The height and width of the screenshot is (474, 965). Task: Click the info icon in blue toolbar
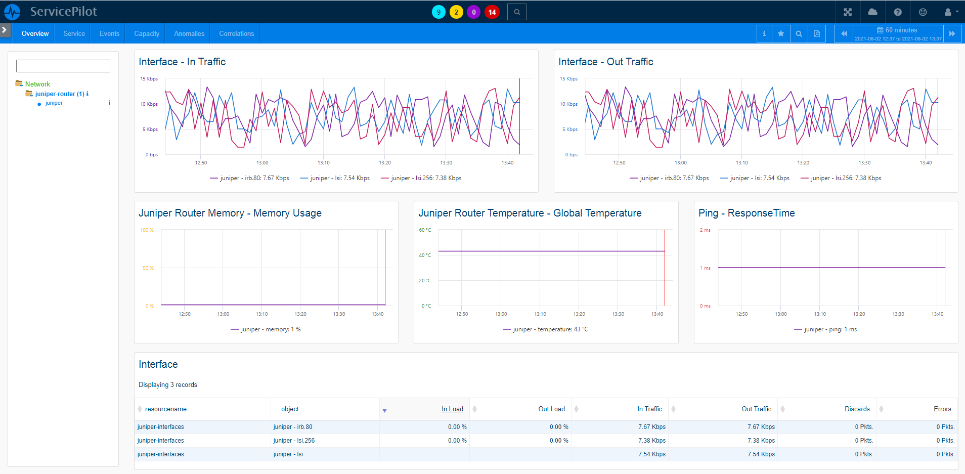click(x=764, y=34)
